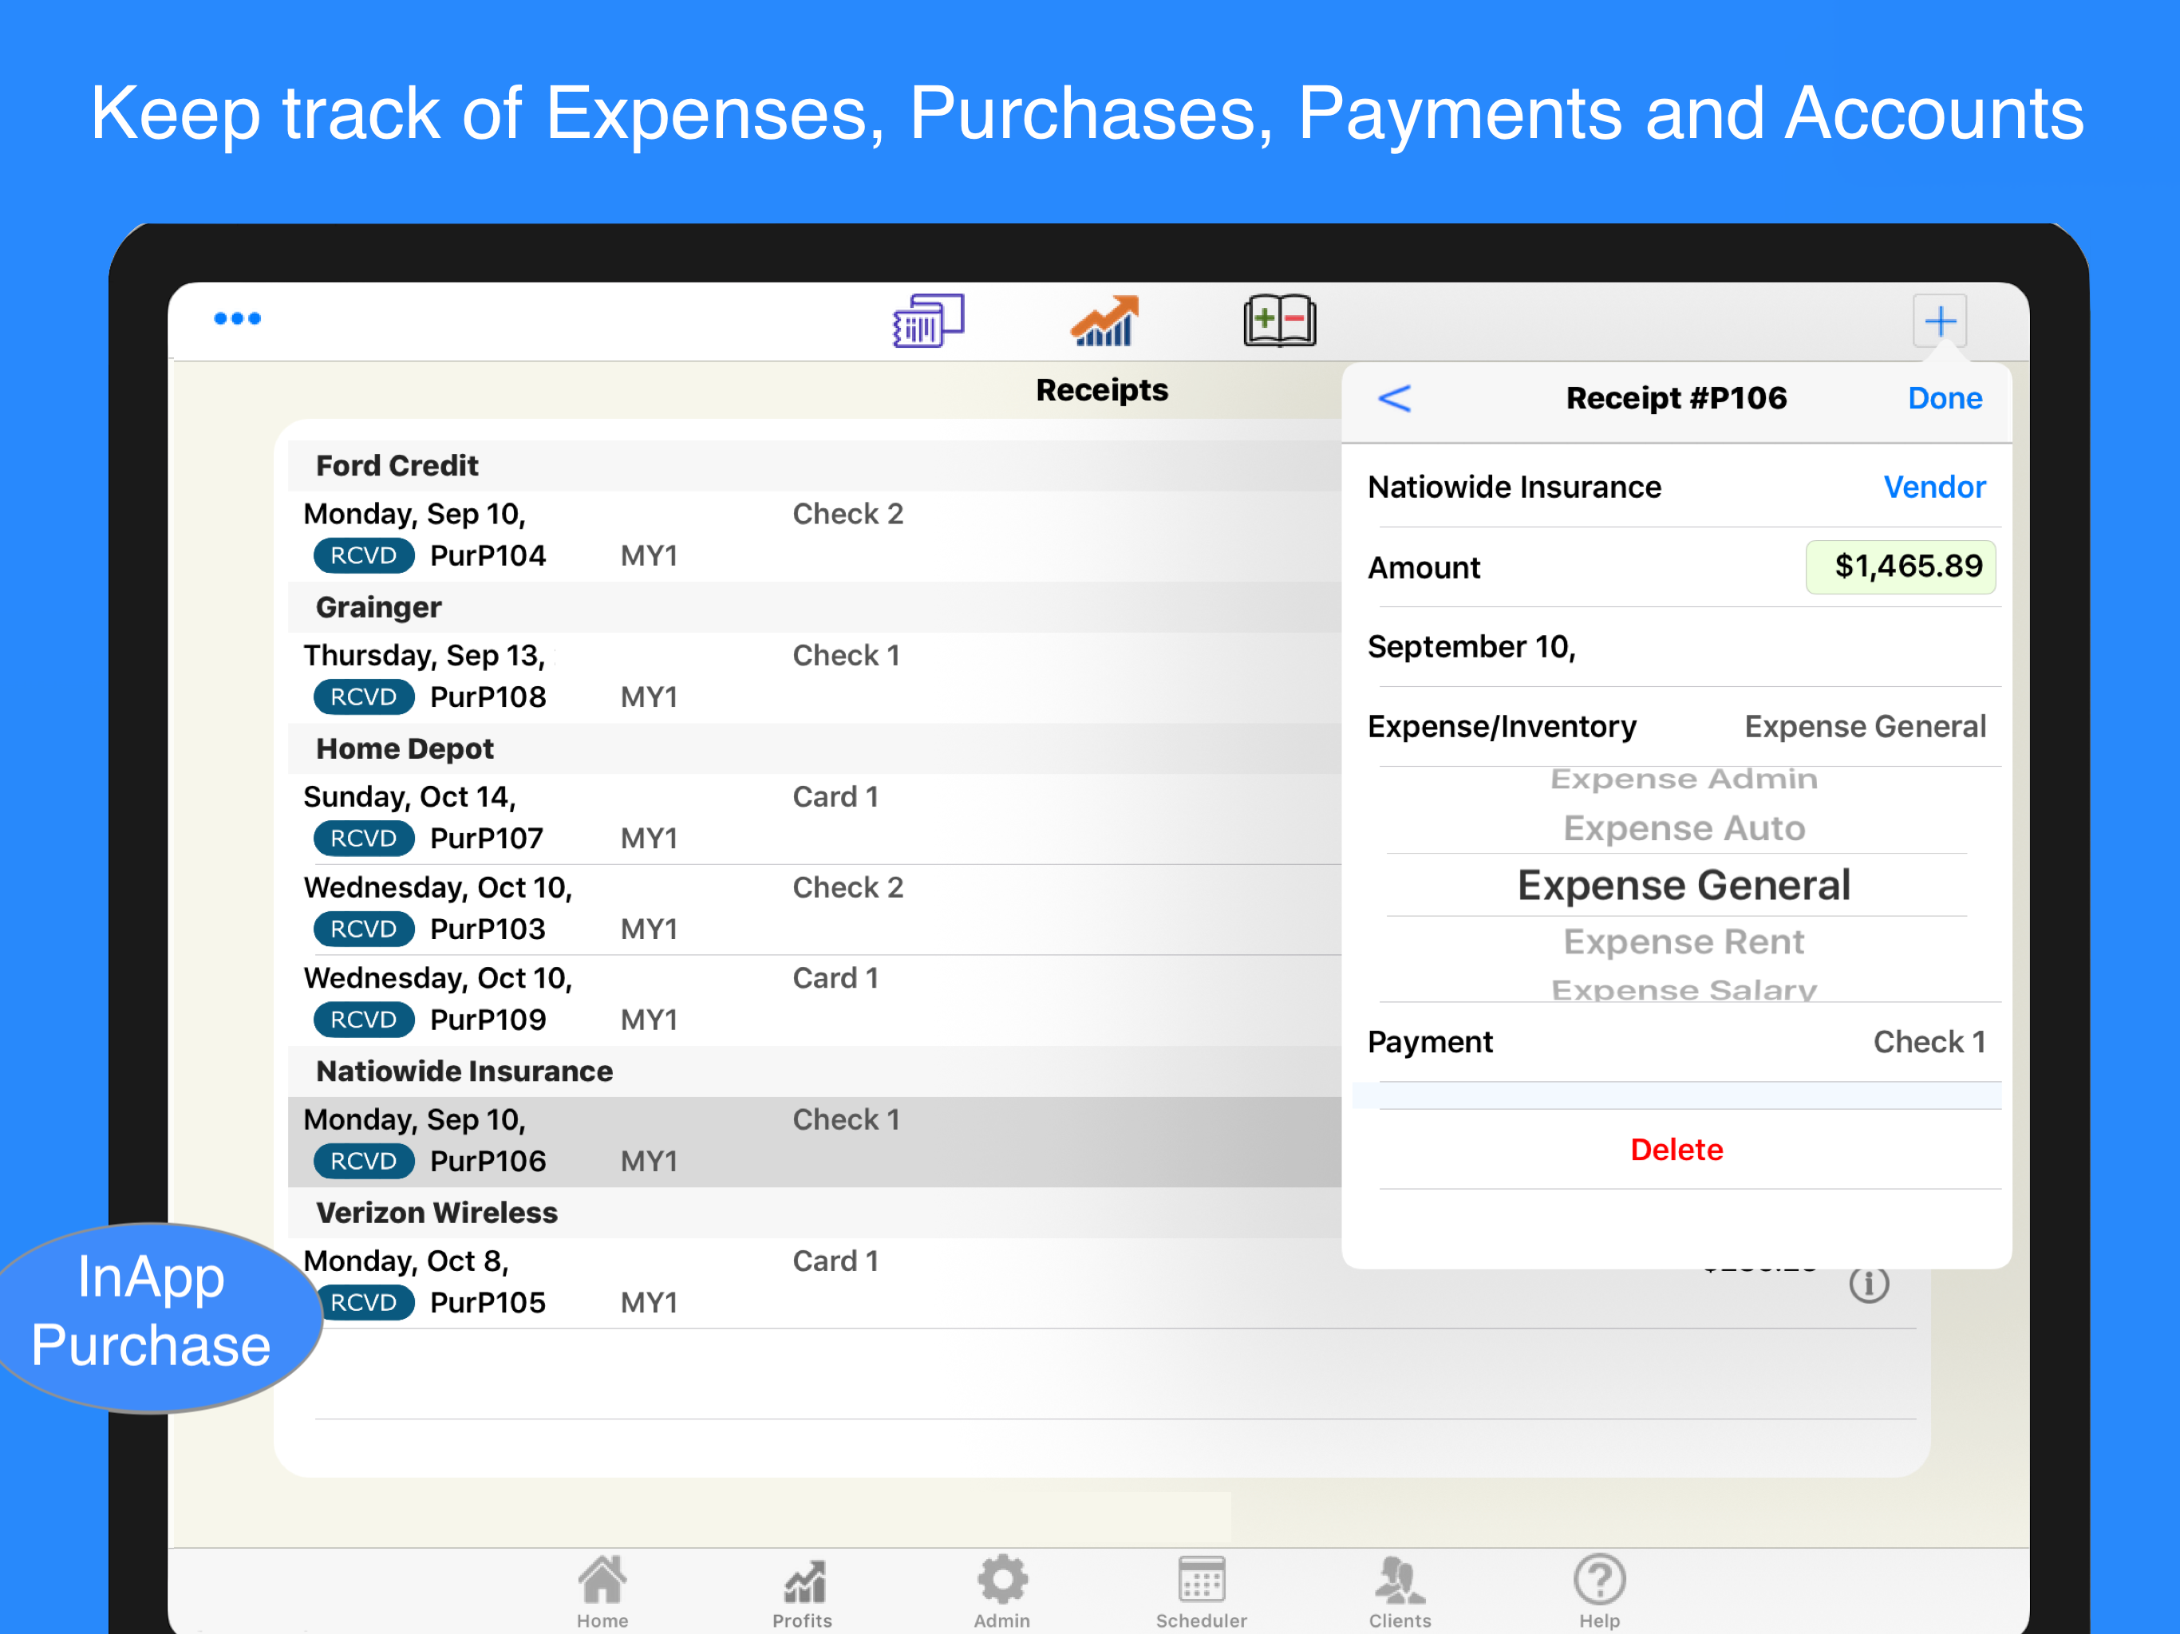Image resolution: width=2180 pixels, height=1634 pixels.
Task: Open the three-dot more options menu
Action: pyautogui.click(x=238, y=318)
